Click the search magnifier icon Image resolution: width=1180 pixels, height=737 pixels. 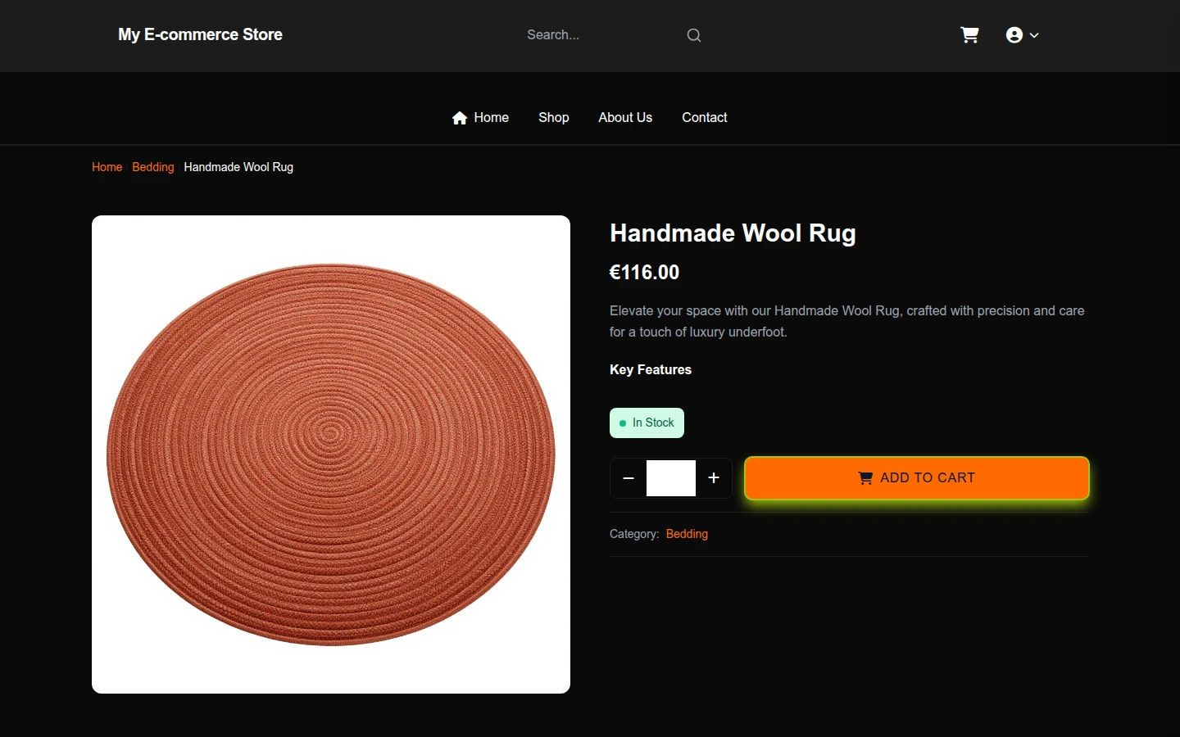pyautogui.click(x=693, y=35)
